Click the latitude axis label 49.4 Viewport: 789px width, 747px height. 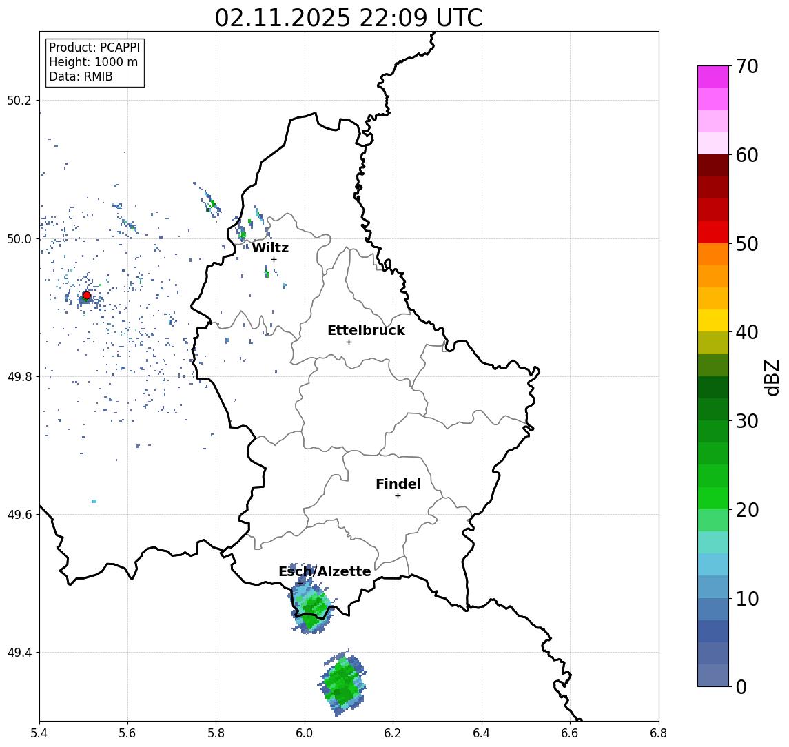tap(19, 653)
